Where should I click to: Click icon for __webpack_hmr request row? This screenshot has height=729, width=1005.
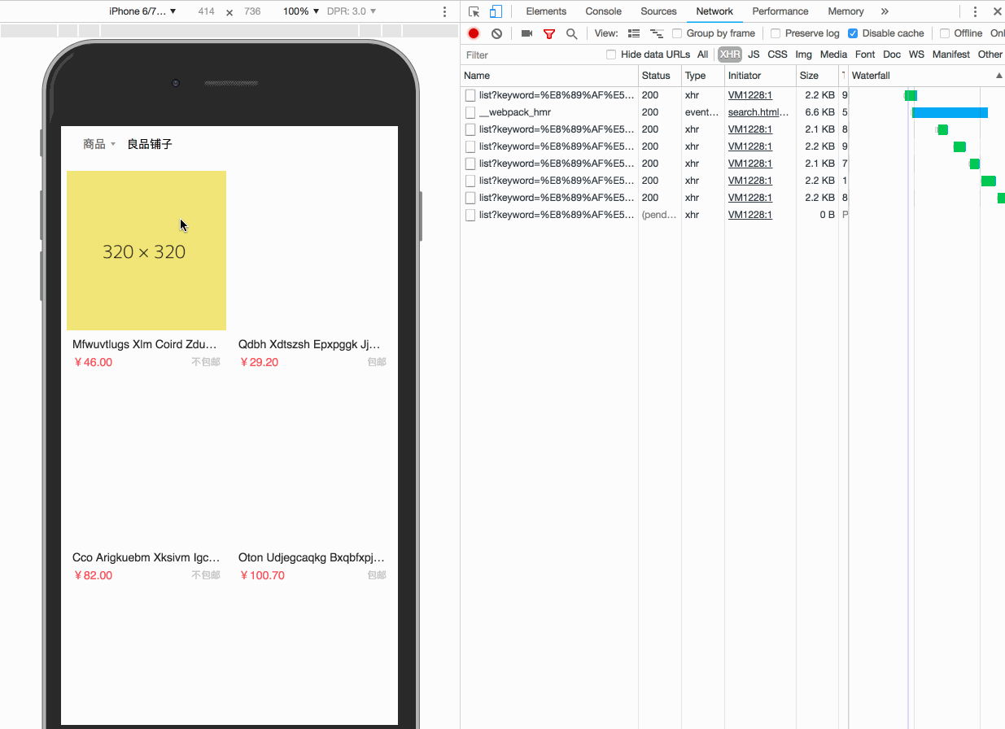[470, 112]
